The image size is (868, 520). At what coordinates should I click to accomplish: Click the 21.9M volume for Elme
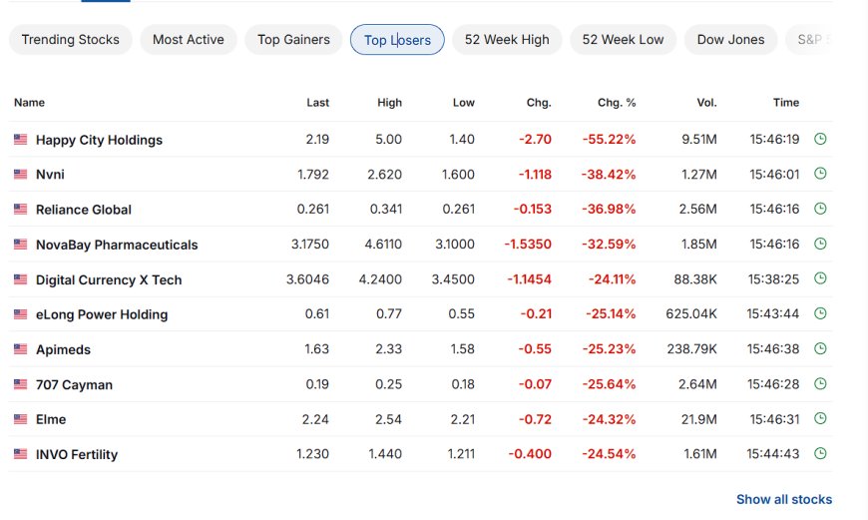click(699, 419)
